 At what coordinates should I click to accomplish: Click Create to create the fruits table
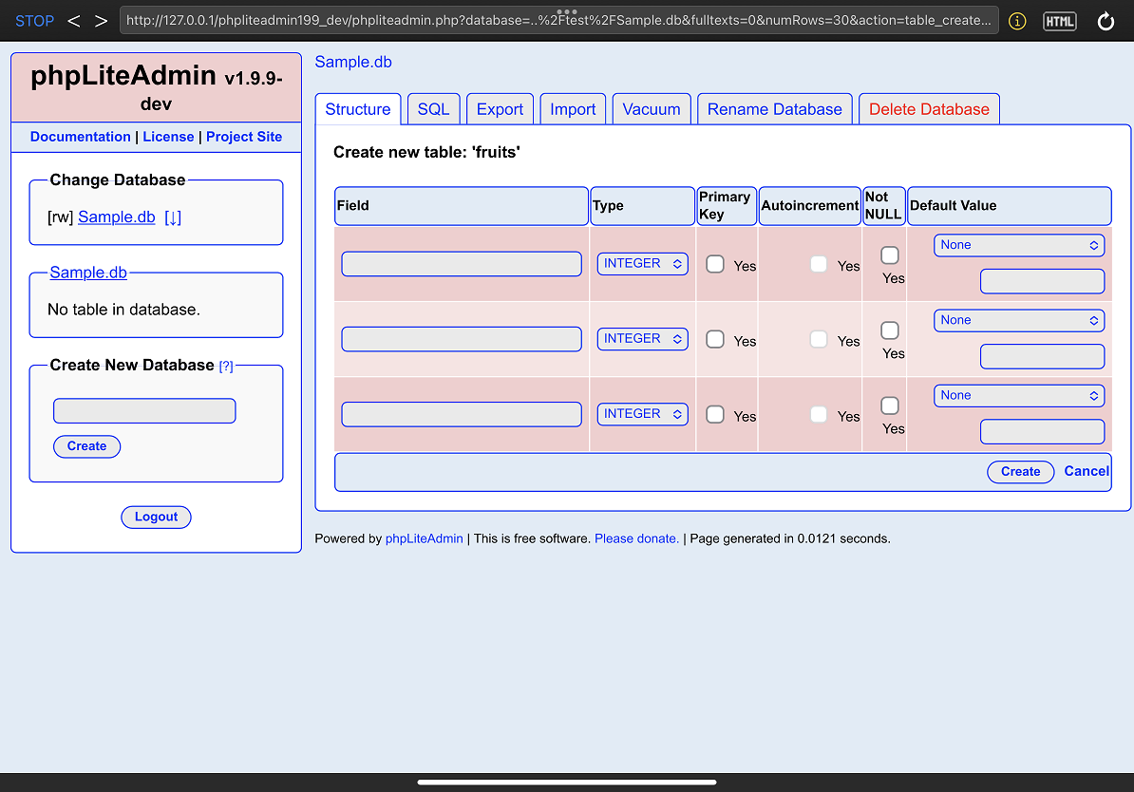point(1020,472)
